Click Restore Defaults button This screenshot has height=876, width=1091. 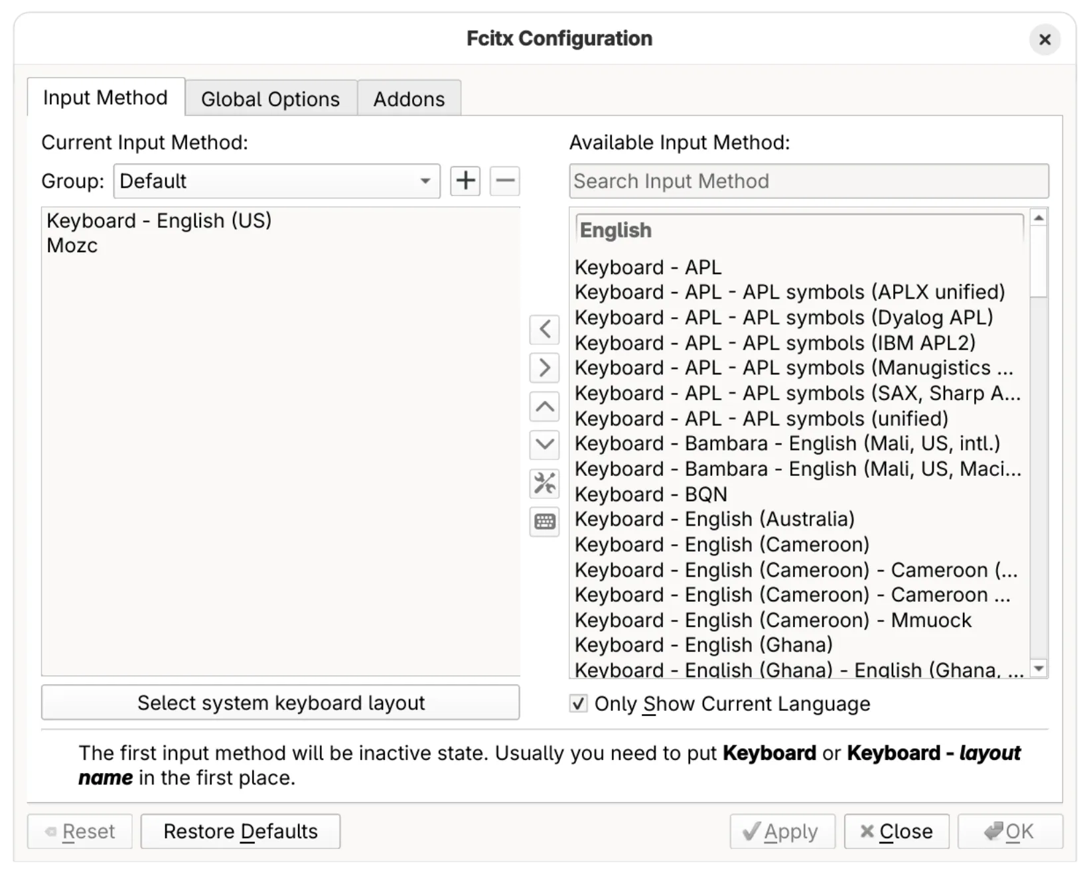tap(240, 832)
